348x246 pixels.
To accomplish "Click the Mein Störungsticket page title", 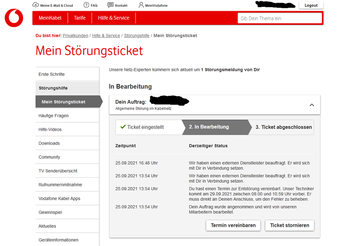I will 89,51.
